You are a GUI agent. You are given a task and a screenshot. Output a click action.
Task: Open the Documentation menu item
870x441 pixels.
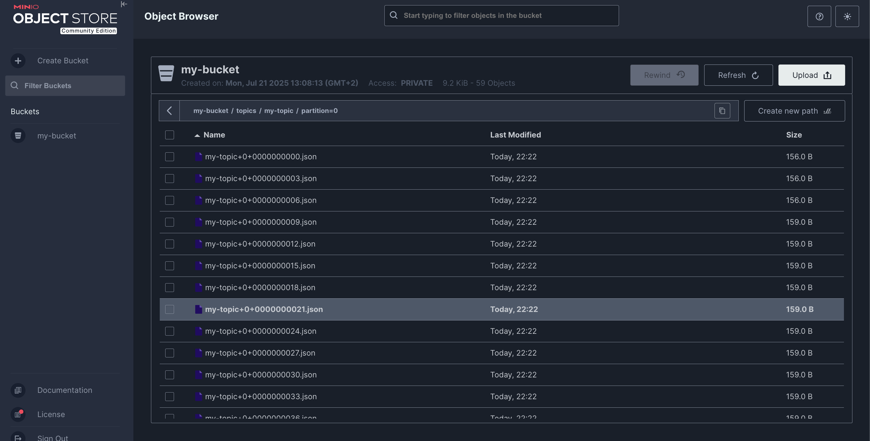coord(65,390)
